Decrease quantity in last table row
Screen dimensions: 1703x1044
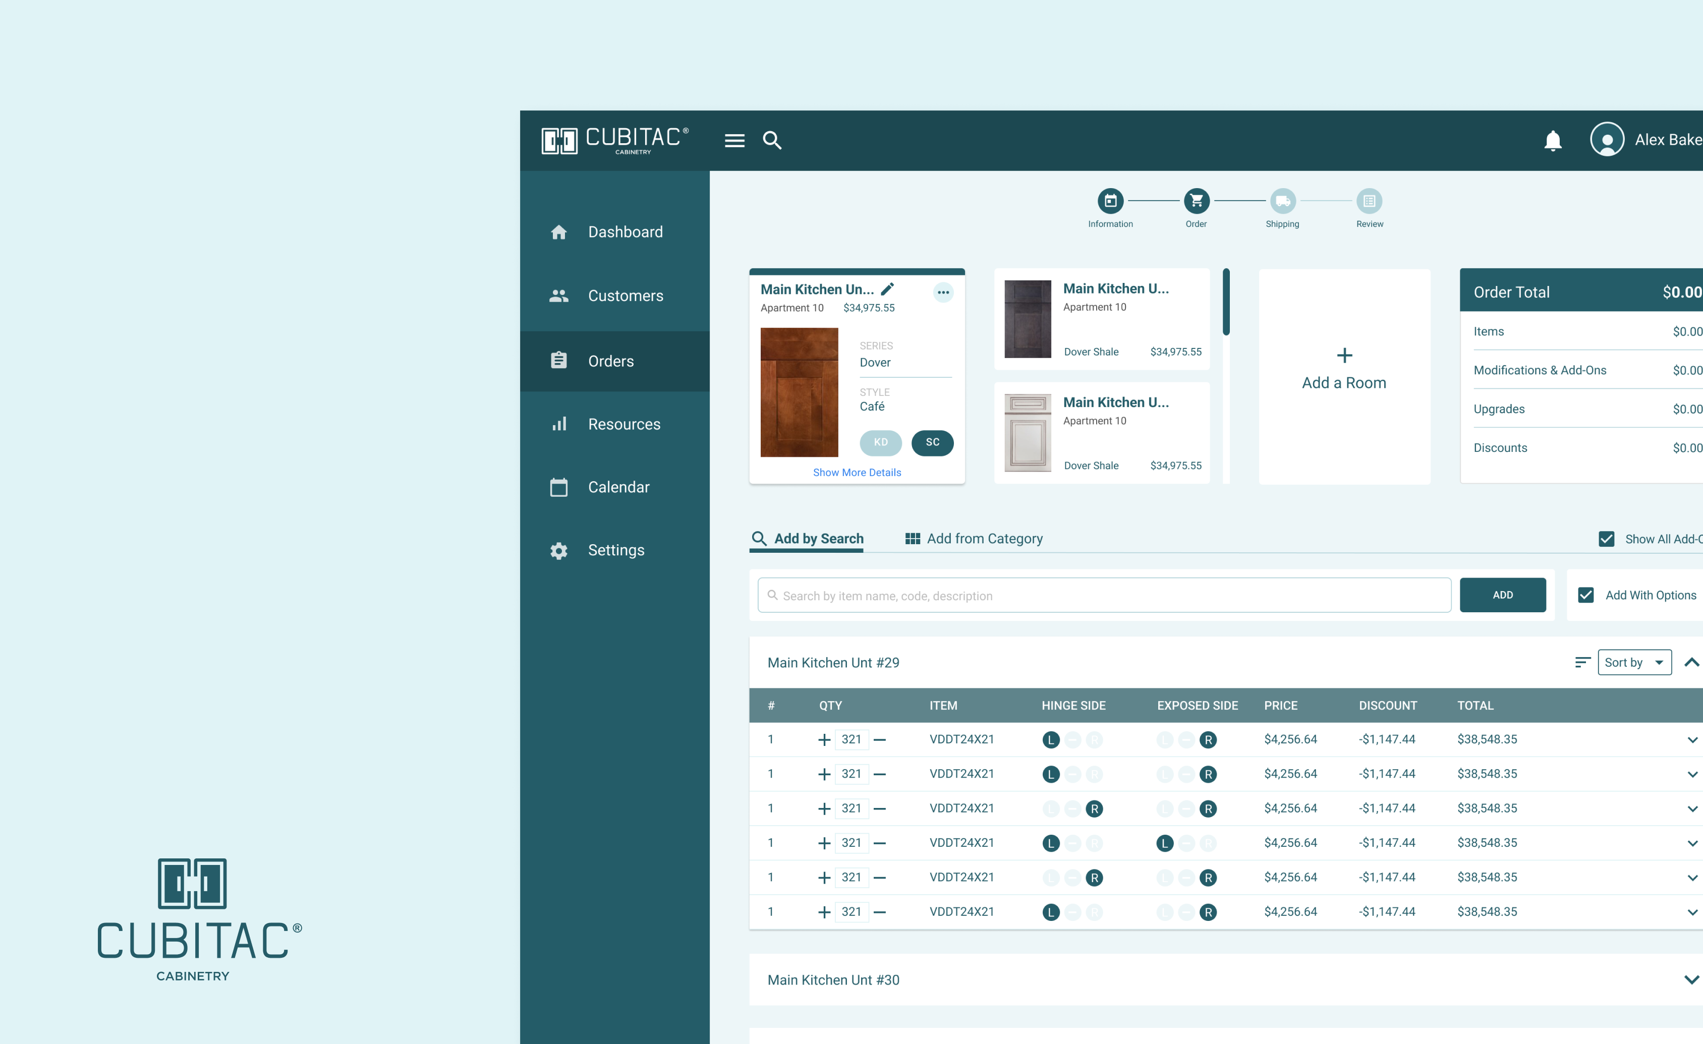(880, 913)
